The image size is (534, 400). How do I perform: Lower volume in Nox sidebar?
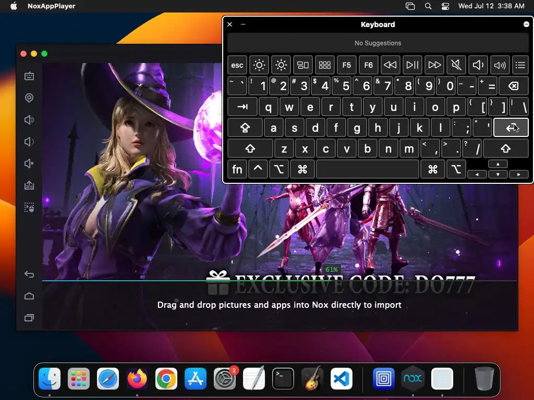tap(29, 142)
